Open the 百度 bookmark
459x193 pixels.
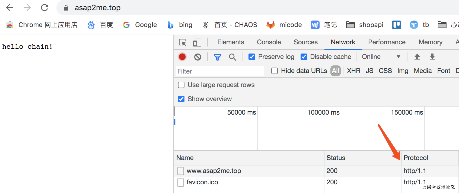click(x=100, y=25)
